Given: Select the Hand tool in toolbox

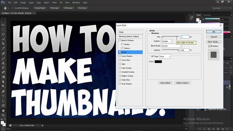Looking at the screenshot, I should click(x=3, y=111).
